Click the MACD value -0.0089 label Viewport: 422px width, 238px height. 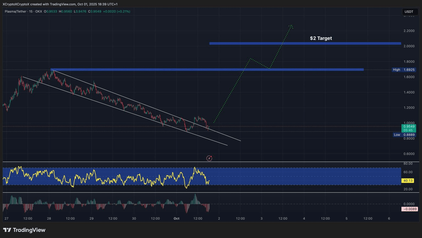point(410,209)
